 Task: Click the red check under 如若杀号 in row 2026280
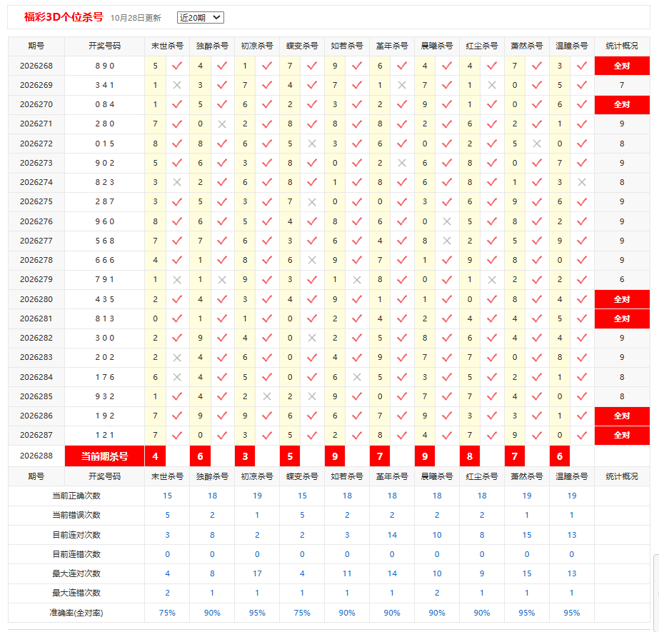pyautogui.click(x=357, y=299)
